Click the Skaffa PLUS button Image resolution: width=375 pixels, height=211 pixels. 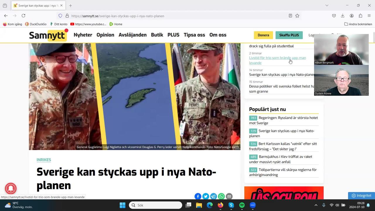289,35
